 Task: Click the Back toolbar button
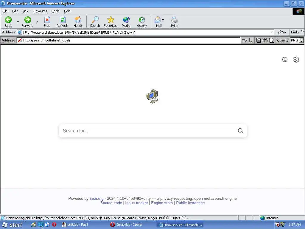8,21
